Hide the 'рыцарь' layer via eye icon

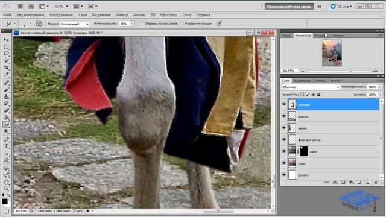pos(284,104)
